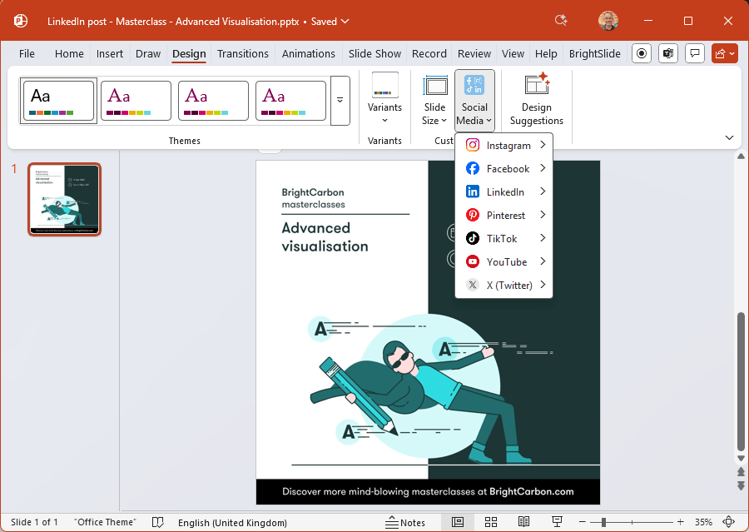
Task: Expand the Instagram submenu arrow
Action: click(x=543, y=144)
